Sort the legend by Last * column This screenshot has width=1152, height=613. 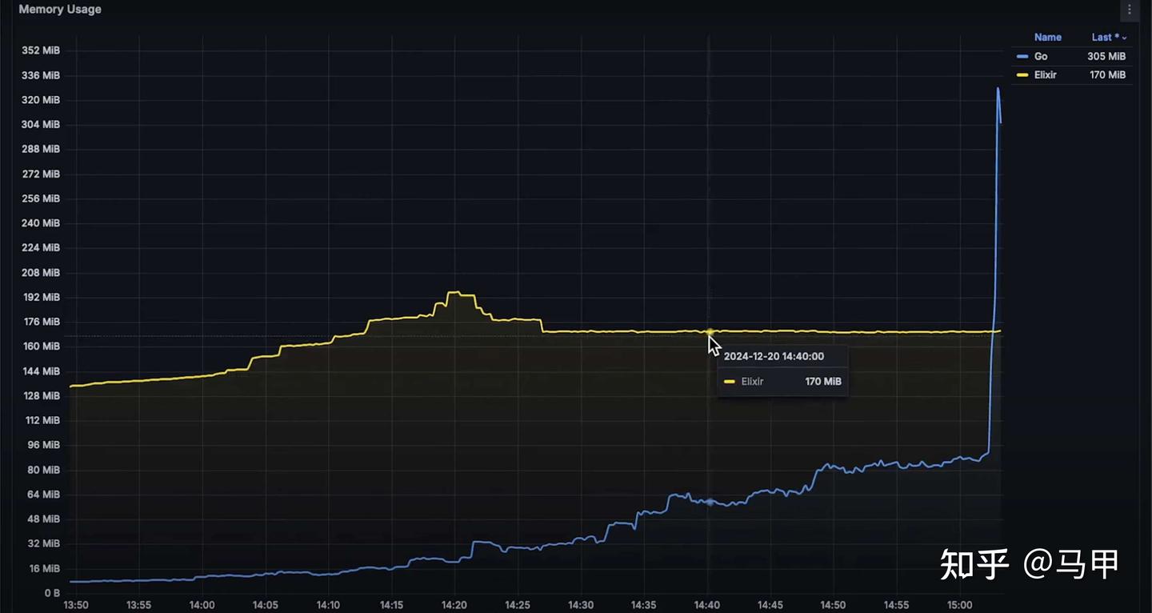1109,37
